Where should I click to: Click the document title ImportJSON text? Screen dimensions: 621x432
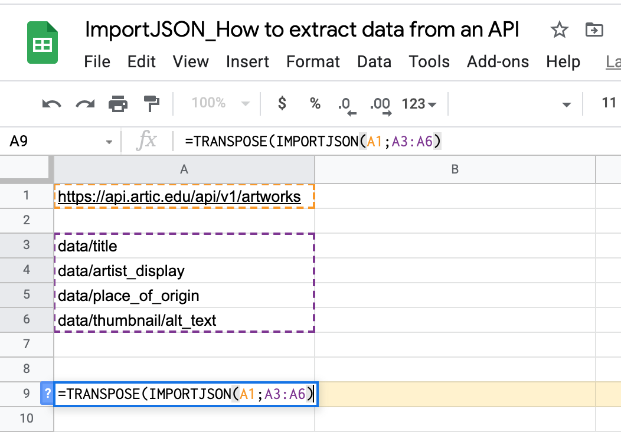[302, 30]
